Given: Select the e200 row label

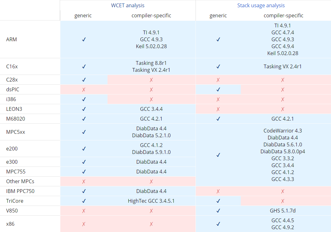Looking at the screenshot, I should (x=12, y=149).
